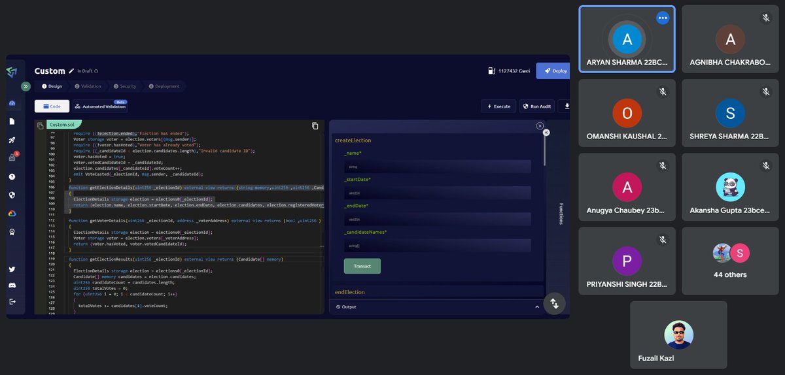Open the Twitter link icon
The image size is (785, 375).
tap(12, 269)
